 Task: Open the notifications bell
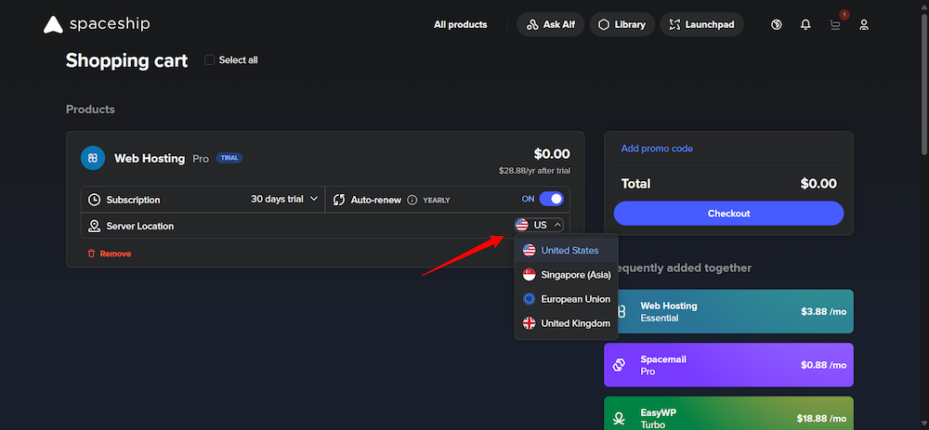point(805,25)
